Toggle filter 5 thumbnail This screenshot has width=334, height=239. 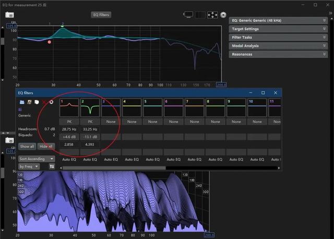click(152, 107)
